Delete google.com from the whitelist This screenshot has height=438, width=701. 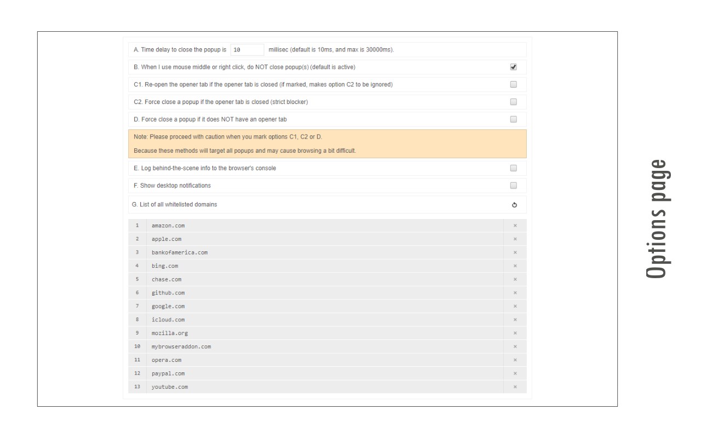pos(515,306)
